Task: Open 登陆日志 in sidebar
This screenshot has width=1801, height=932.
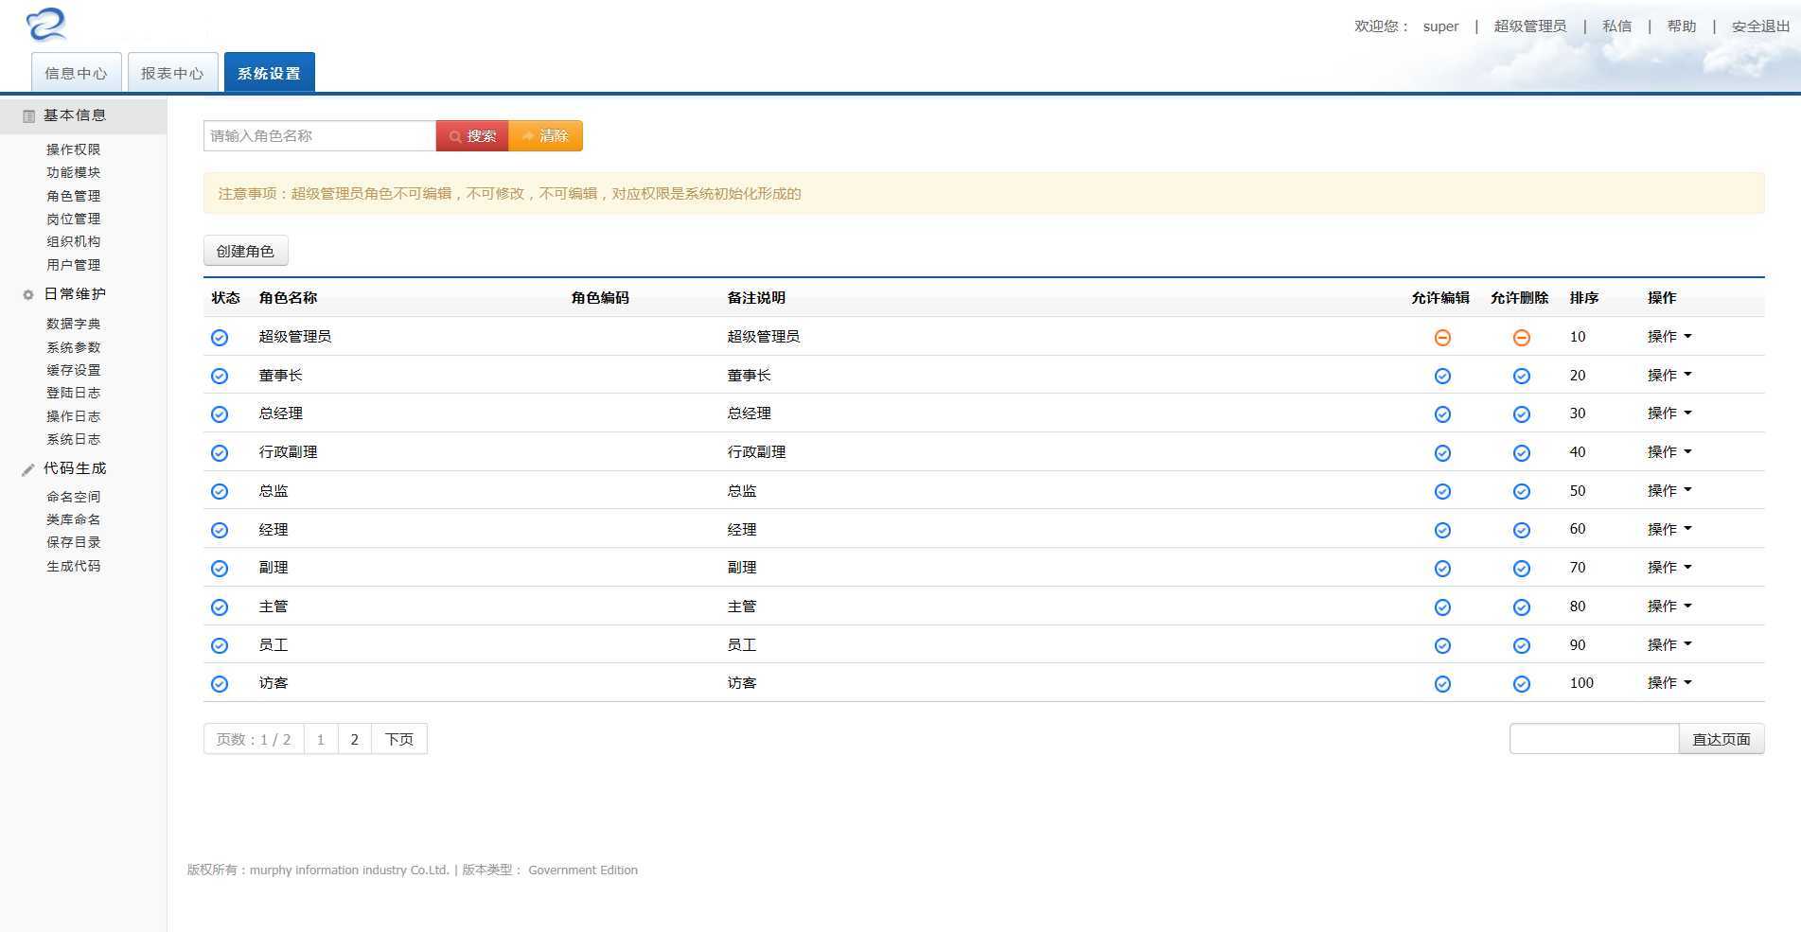Action: pos(74,393)
